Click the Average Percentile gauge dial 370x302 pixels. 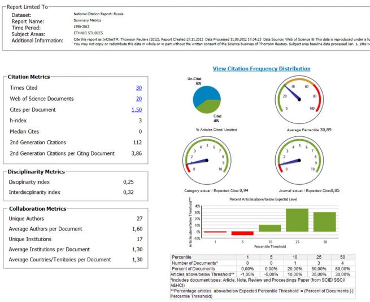[x=299, y=100]
